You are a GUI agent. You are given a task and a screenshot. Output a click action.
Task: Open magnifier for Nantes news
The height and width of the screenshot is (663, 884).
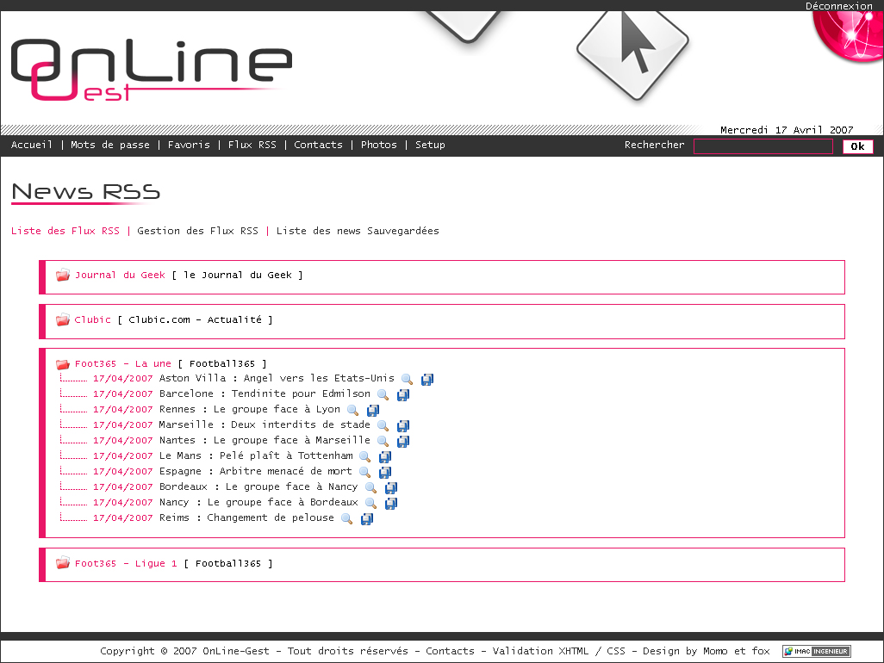tap(383, 441)
